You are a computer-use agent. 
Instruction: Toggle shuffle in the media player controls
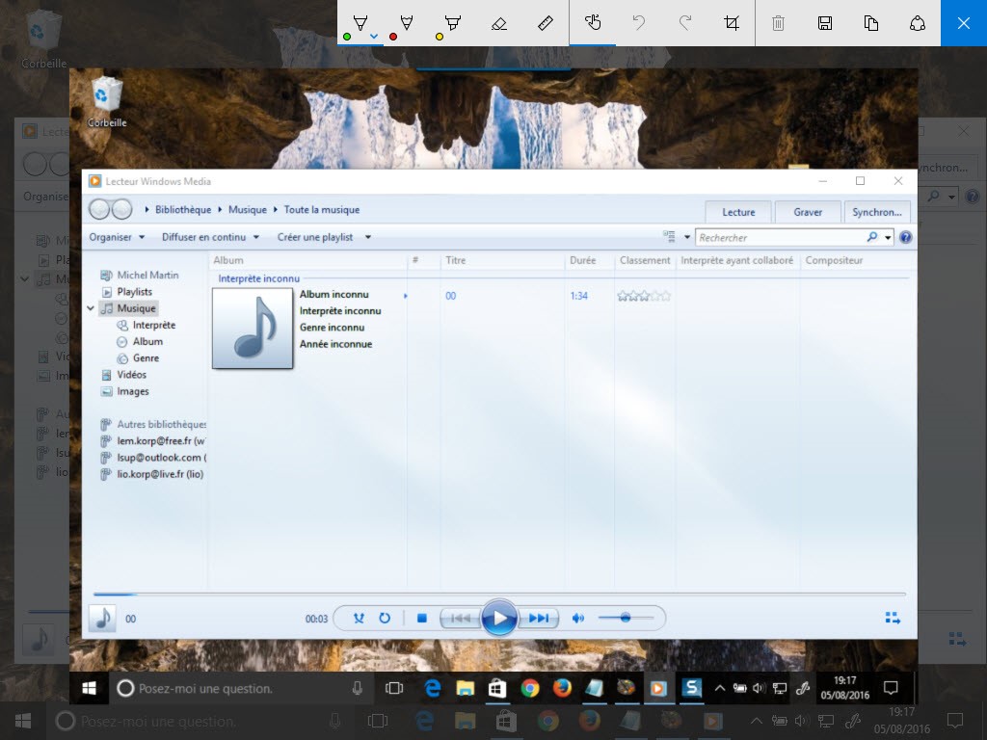pos(360,619)
